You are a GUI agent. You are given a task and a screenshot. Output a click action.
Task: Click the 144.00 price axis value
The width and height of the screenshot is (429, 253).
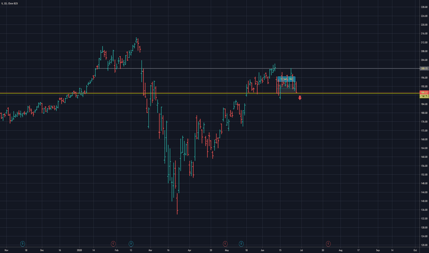pyautogui.click(x=424, y=192)
